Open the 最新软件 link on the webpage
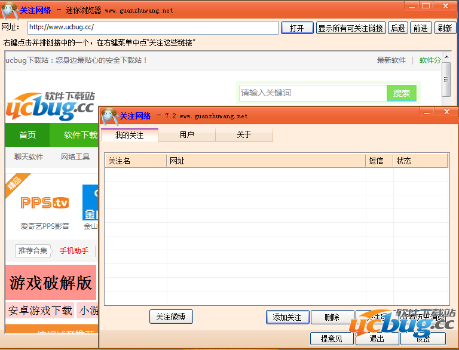This screenshot has height=350, width=459. (391, 60)
